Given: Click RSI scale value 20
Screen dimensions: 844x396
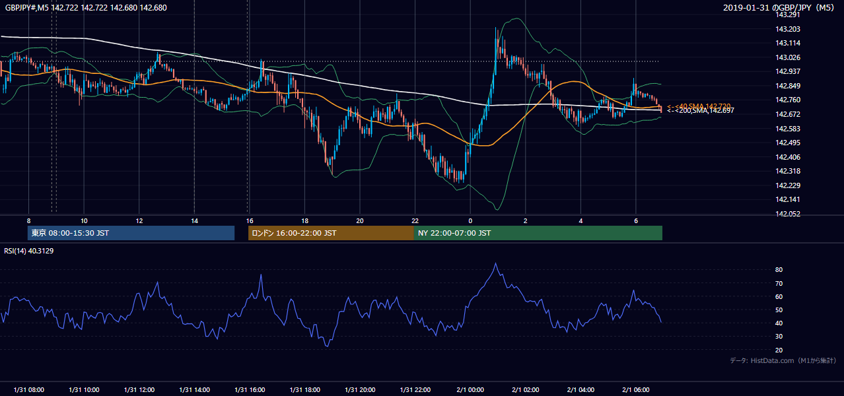Looking at the screenshot, I should (779, 350).
